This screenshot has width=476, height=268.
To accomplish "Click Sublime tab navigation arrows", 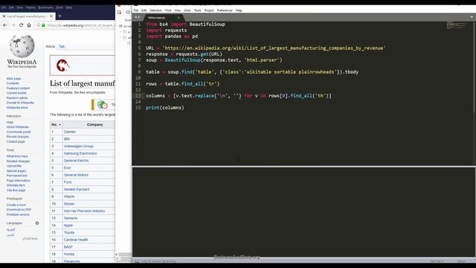I will click(x=137, y=17).
